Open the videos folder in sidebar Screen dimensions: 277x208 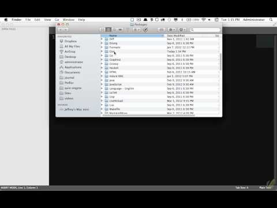(x=66, y=98)
